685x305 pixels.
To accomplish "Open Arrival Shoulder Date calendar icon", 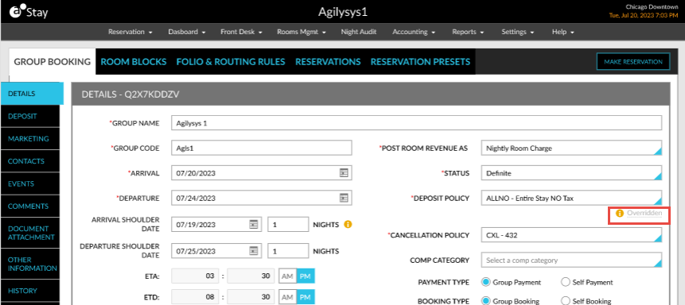I will coord(253,225).
